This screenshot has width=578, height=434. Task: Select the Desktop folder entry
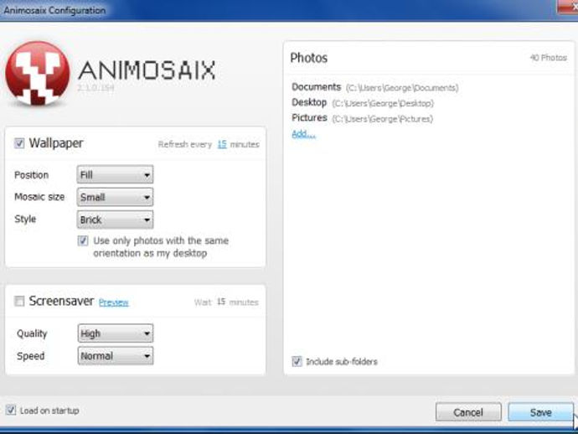pos(363,103)
